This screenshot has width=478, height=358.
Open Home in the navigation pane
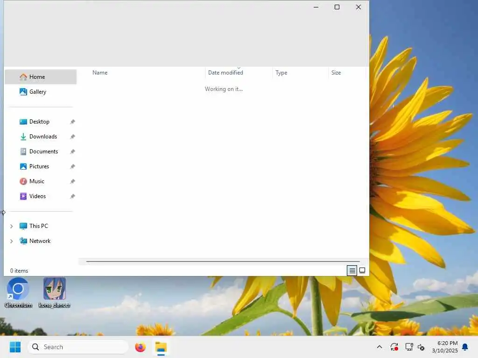click(41, 77)
